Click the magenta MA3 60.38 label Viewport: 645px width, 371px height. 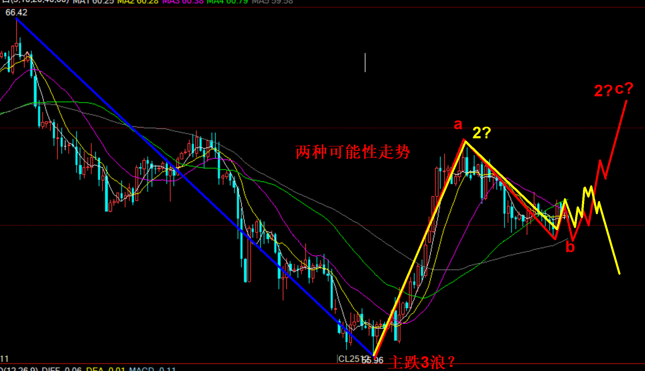pyautogui.click(x=183, y=2)
